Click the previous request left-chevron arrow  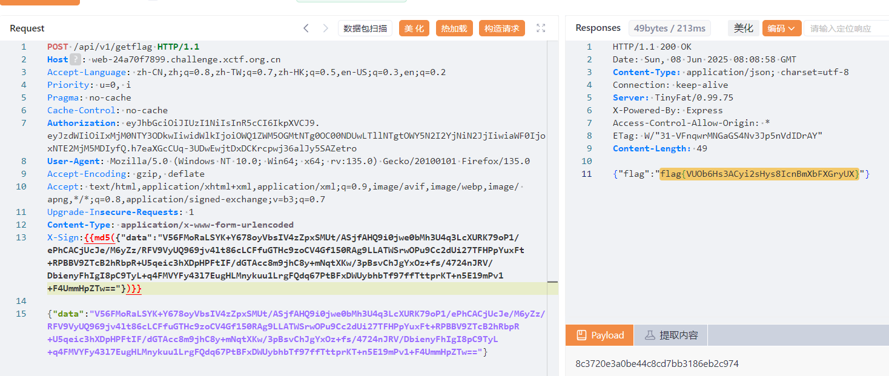[306, 28]
